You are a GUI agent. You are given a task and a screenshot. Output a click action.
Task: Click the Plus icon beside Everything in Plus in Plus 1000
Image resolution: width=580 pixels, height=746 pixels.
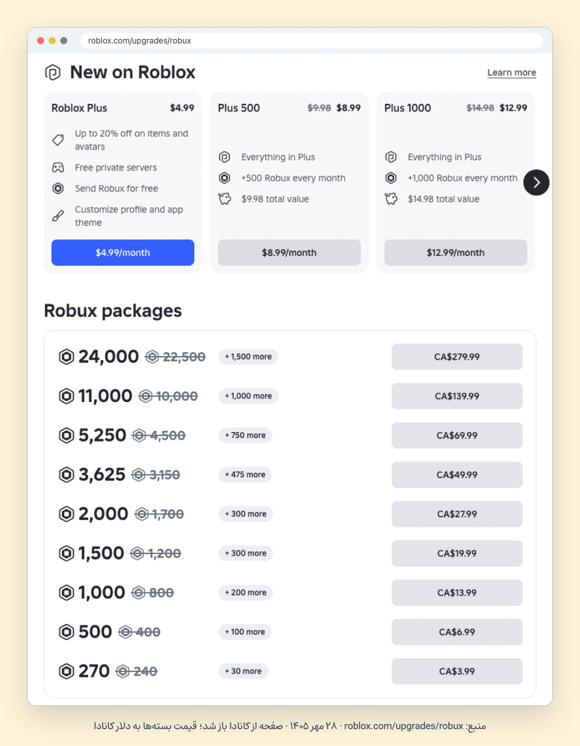tap(391, 157)
